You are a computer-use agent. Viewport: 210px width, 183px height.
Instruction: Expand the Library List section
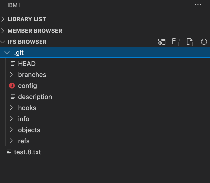tap(3, 19)
